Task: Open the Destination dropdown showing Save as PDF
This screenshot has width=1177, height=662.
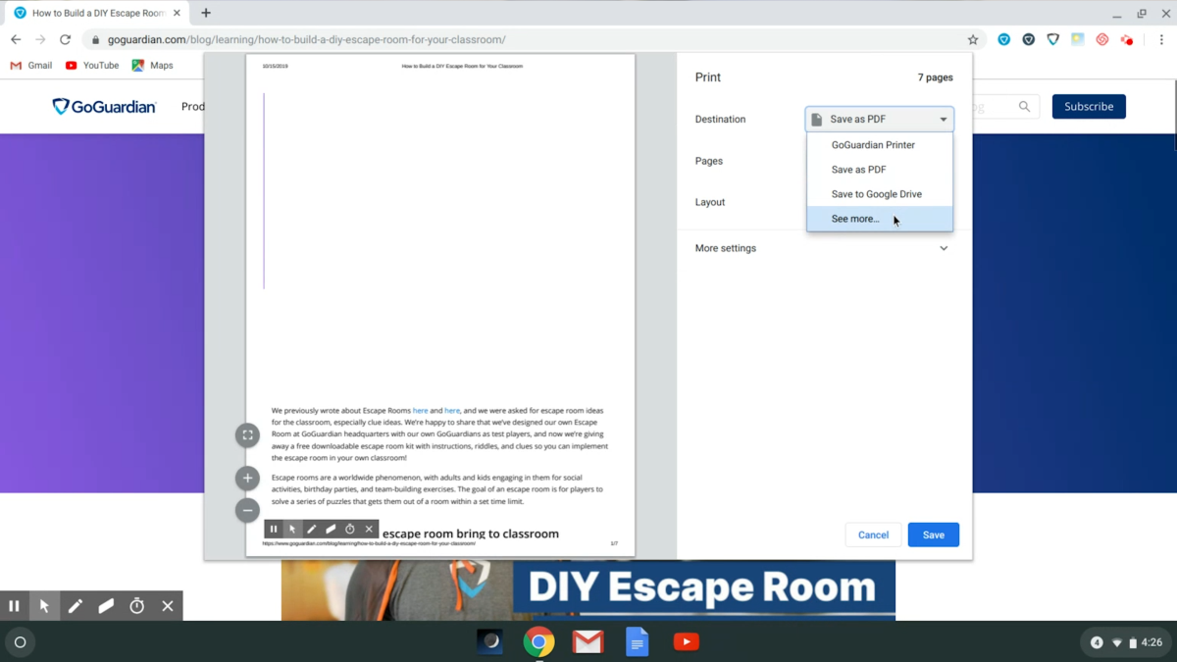Action: pyautogui.click(x=880, y=120)
